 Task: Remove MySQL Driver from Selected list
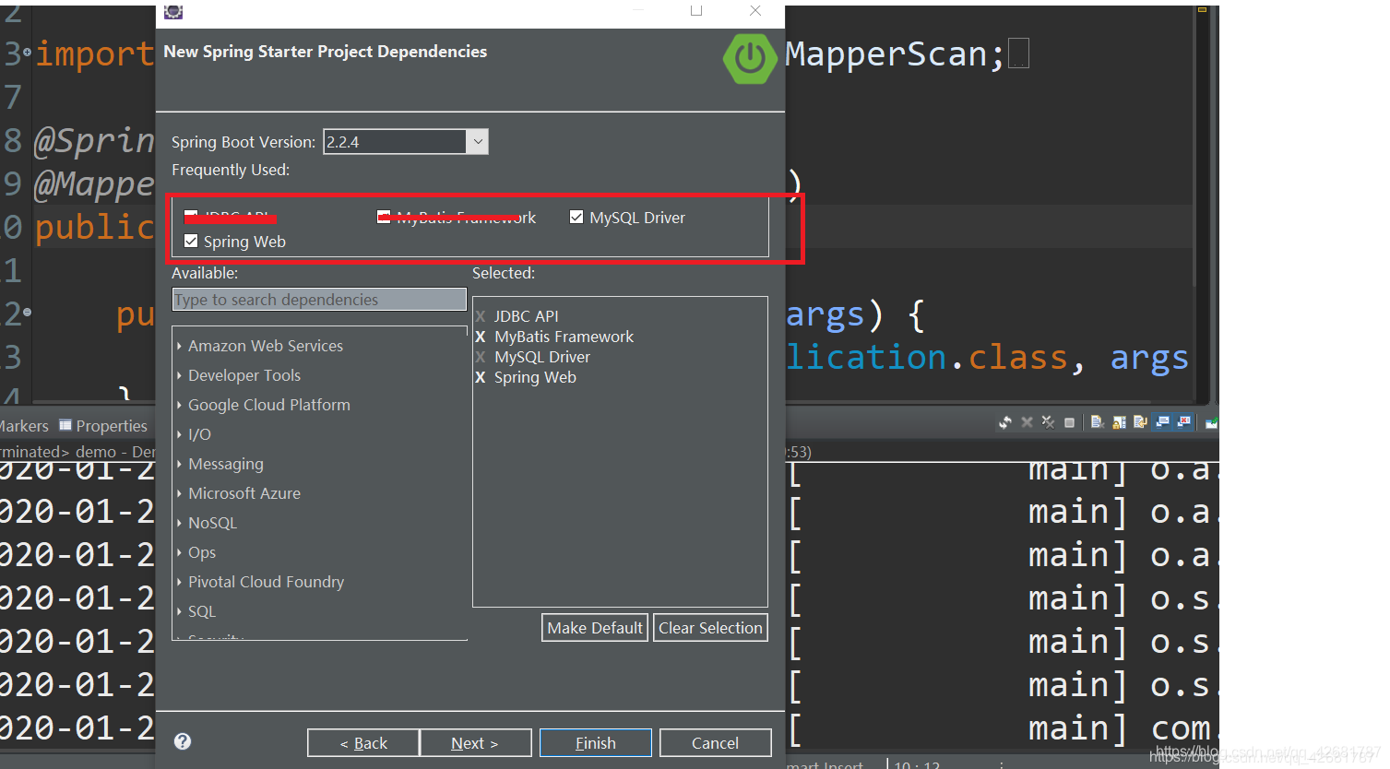[x=480, y=357]
